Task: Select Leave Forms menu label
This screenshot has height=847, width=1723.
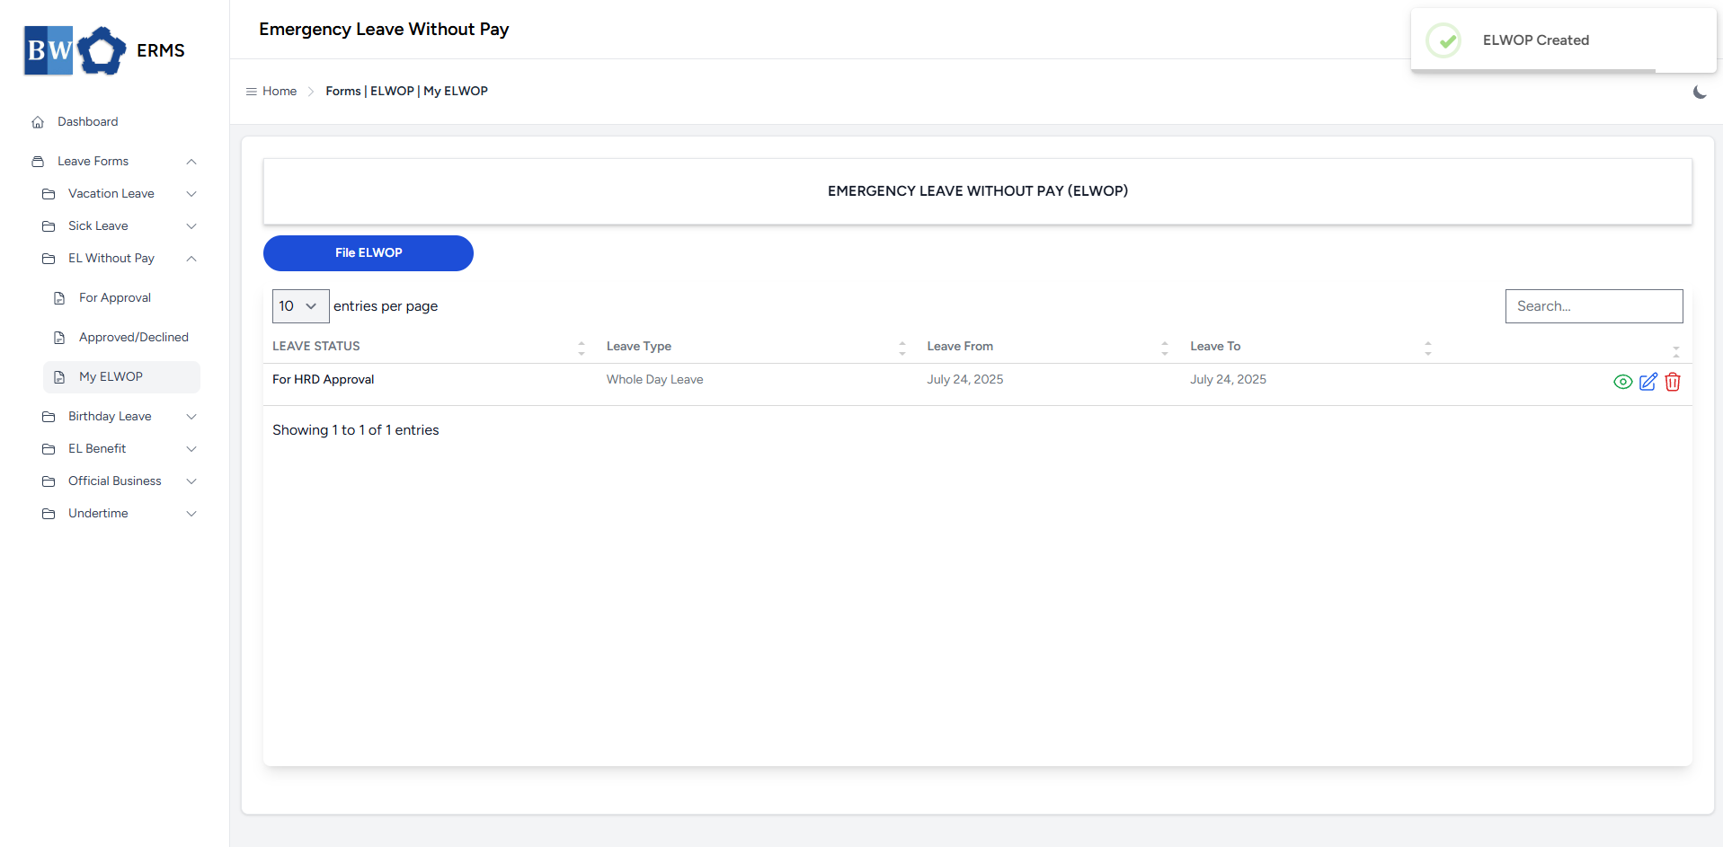Action: coord(93,162)
